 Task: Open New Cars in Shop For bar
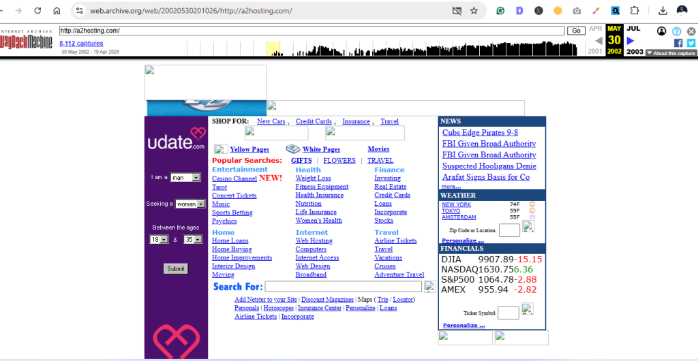(271, 121)
